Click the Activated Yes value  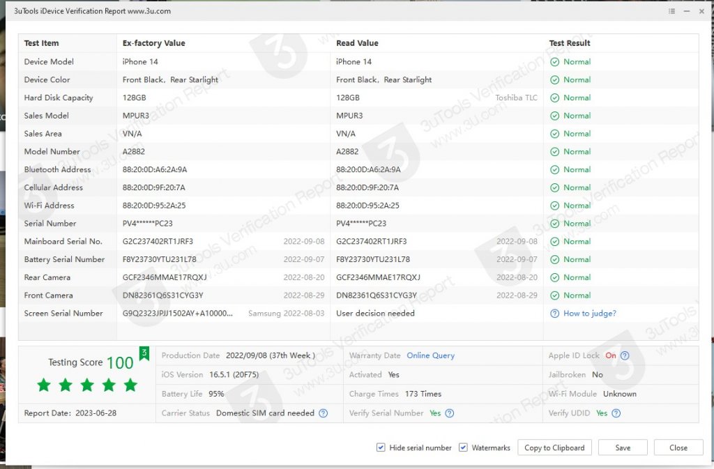click(393, 375)
